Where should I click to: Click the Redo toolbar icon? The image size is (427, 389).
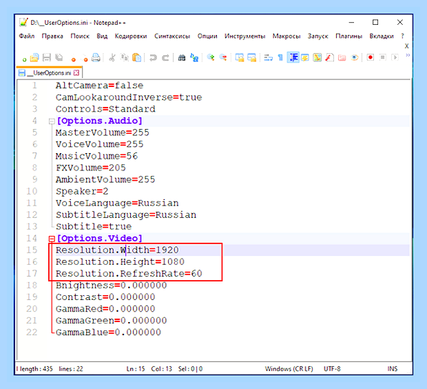(165, 57)
